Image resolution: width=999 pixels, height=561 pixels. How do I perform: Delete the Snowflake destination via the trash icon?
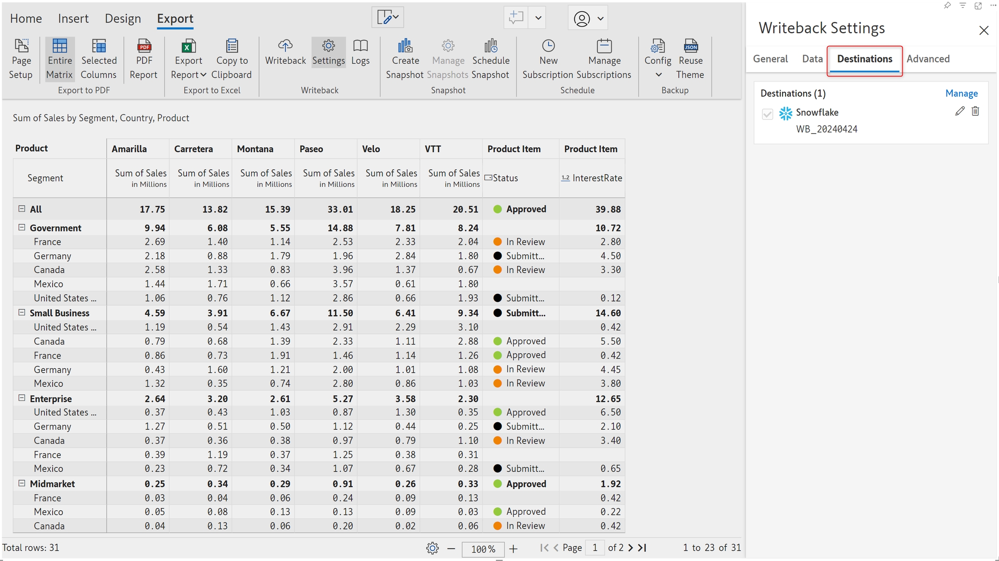click(975, 111)
